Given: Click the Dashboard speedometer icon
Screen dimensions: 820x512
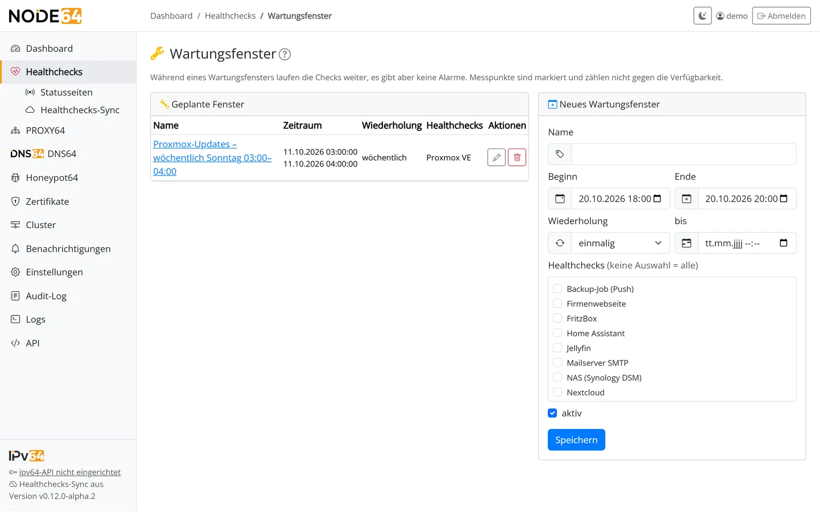Looking at the screenshot, I should [x=15, y=49].
